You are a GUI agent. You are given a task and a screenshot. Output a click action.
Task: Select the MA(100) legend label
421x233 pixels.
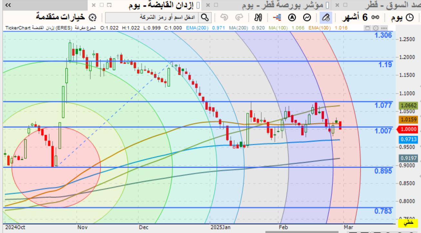(x=279, y=28)
